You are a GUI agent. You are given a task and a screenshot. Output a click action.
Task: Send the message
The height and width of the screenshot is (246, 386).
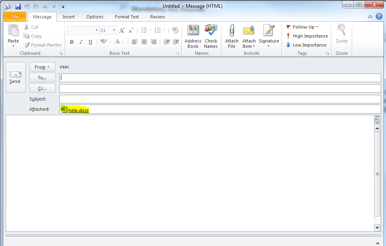[16, 77]
